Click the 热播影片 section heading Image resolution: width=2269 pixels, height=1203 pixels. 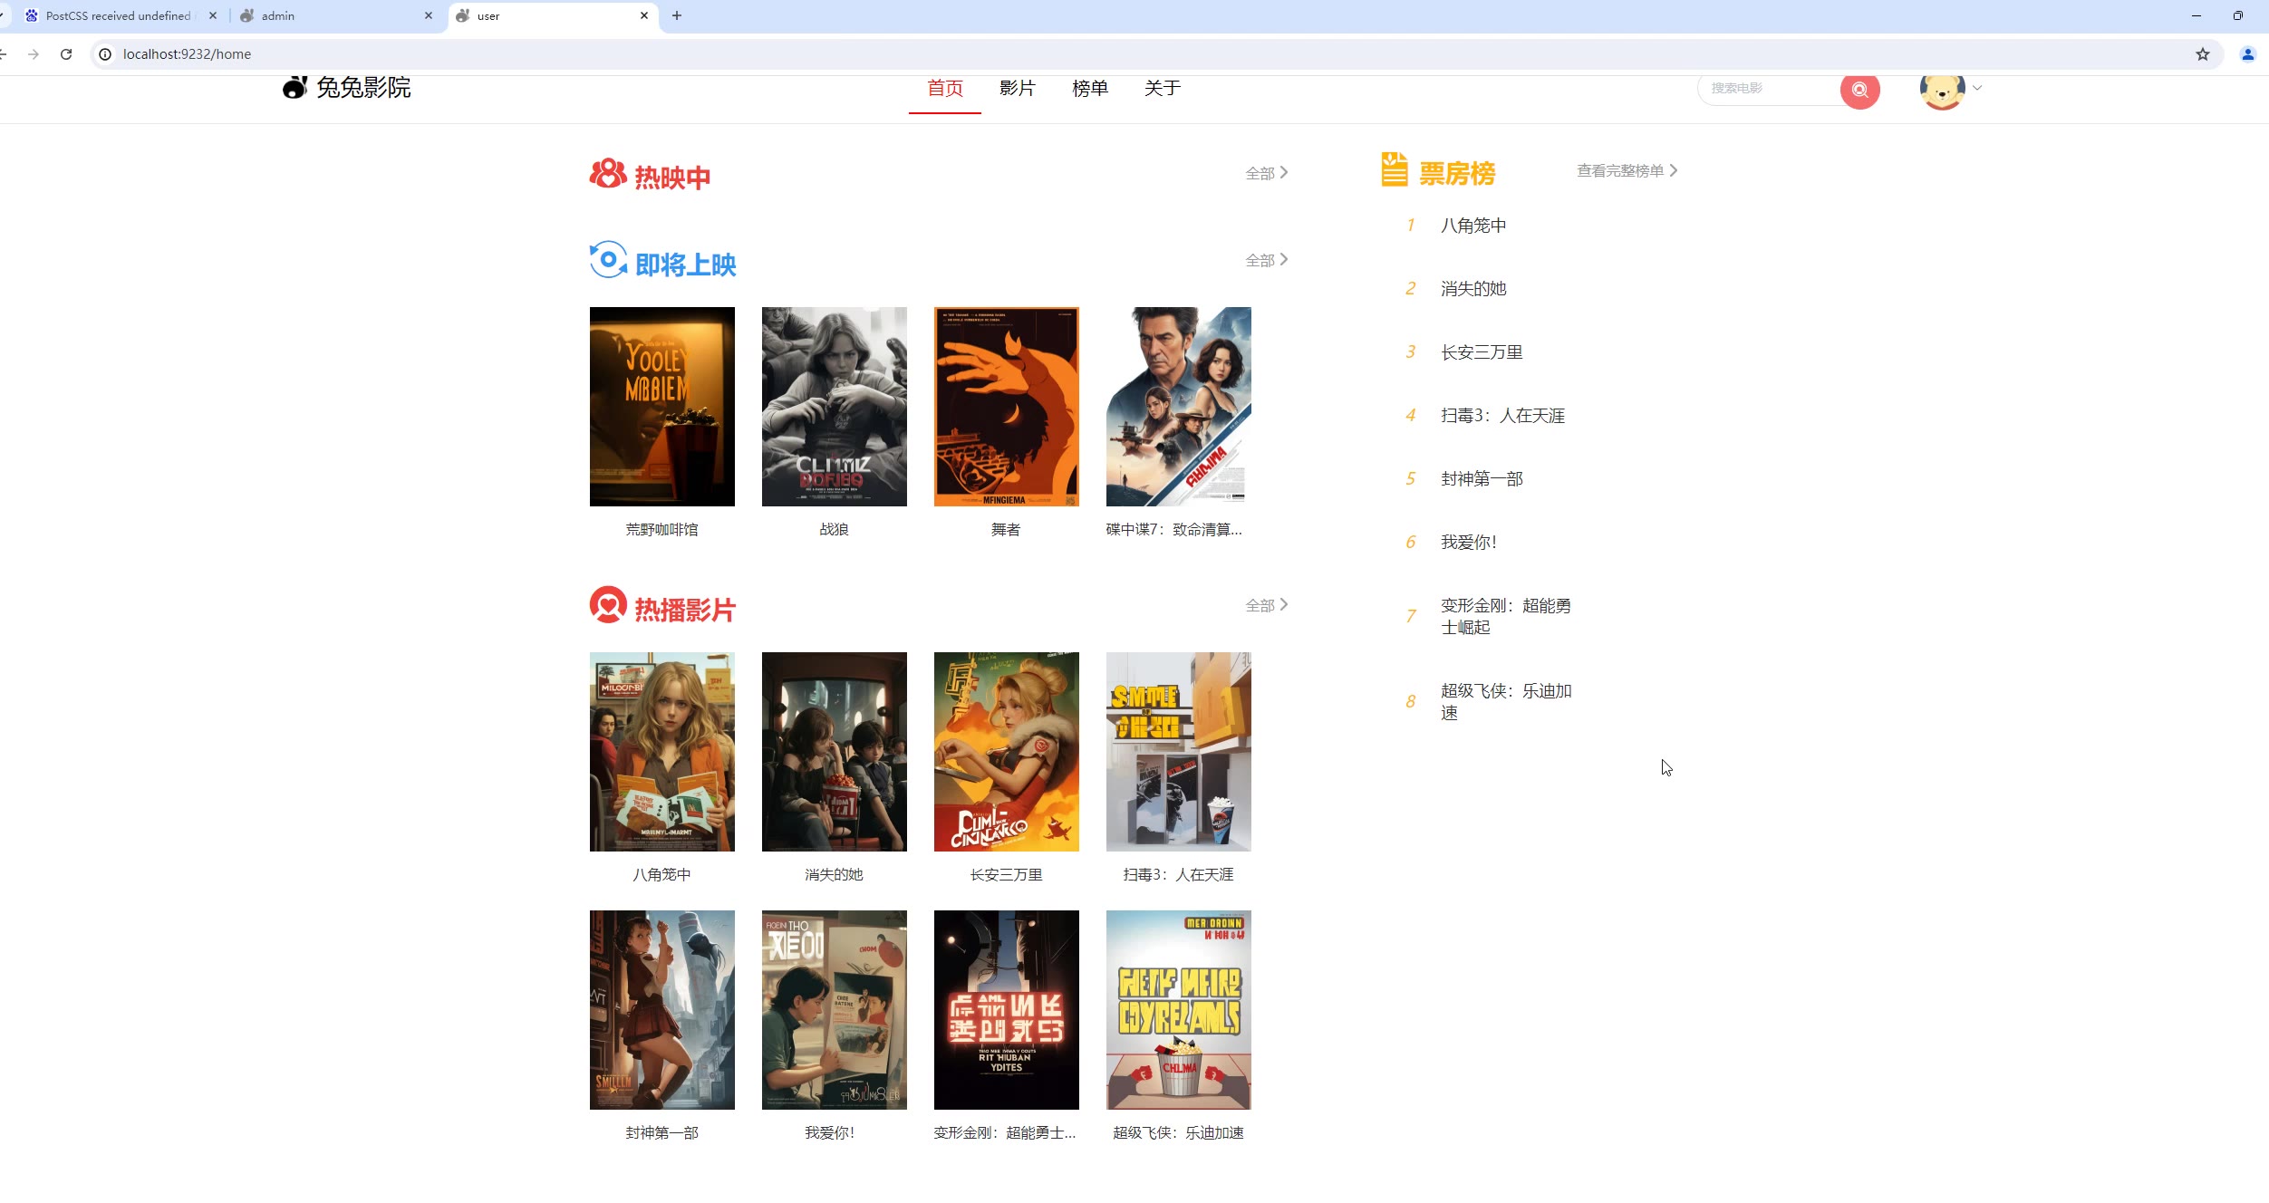coord(685,610)
